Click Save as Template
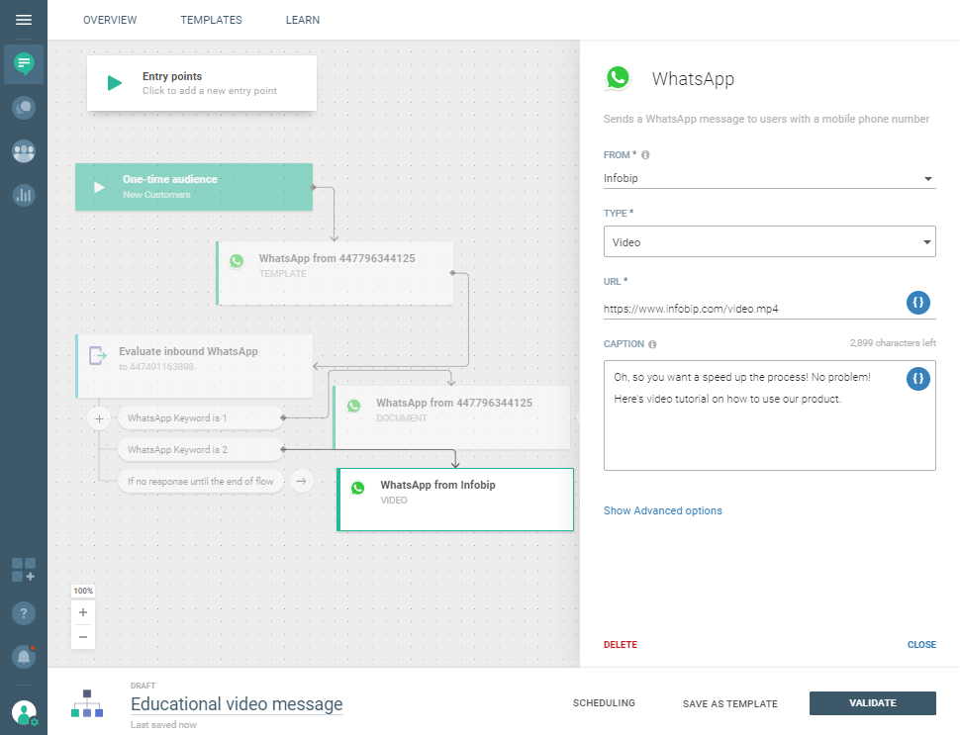The height and width of the screenshot is (735, 960). (729, 704)
